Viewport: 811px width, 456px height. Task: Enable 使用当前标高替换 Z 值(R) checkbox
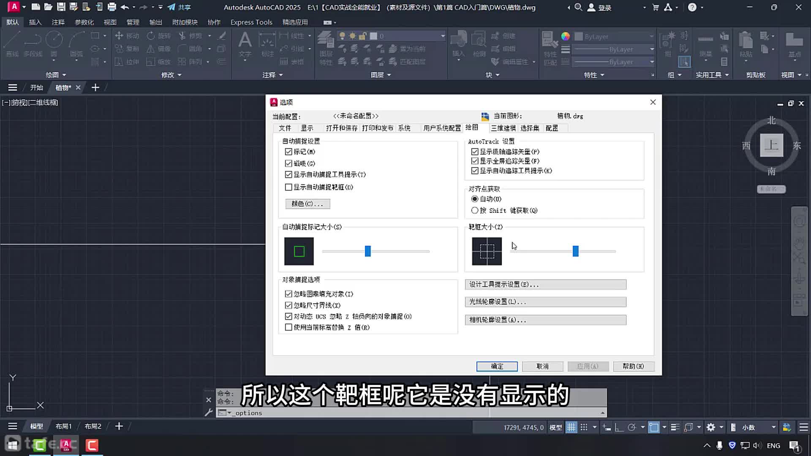point(288,327)
